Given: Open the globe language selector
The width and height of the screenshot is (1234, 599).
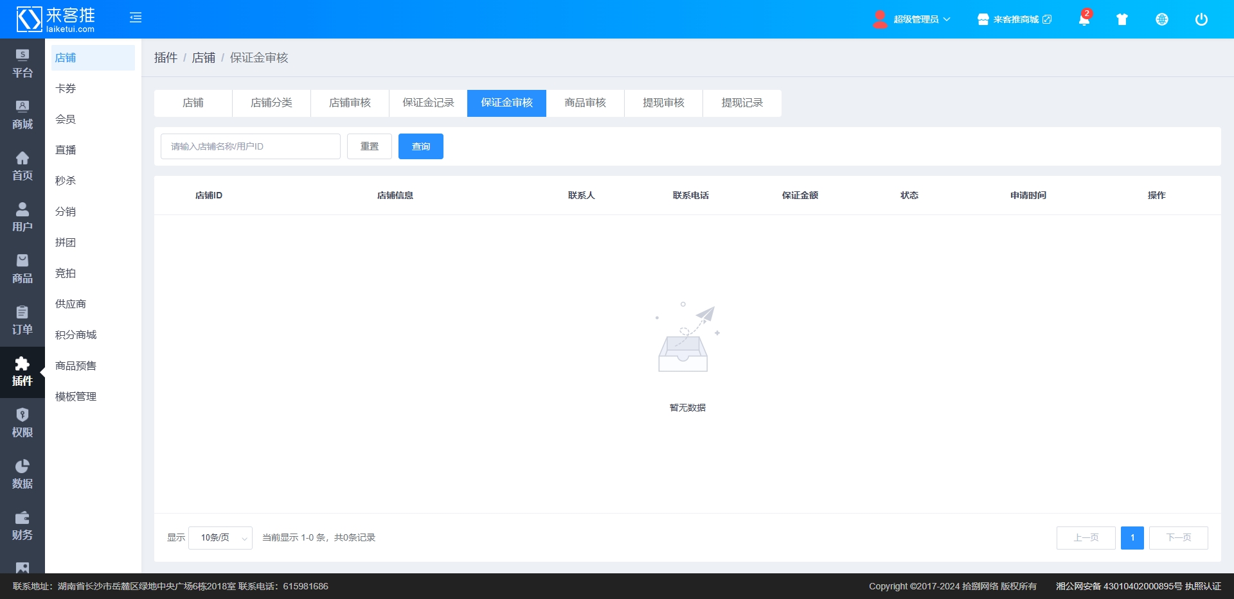Looking at the screenshot, I should [1162, 19].
